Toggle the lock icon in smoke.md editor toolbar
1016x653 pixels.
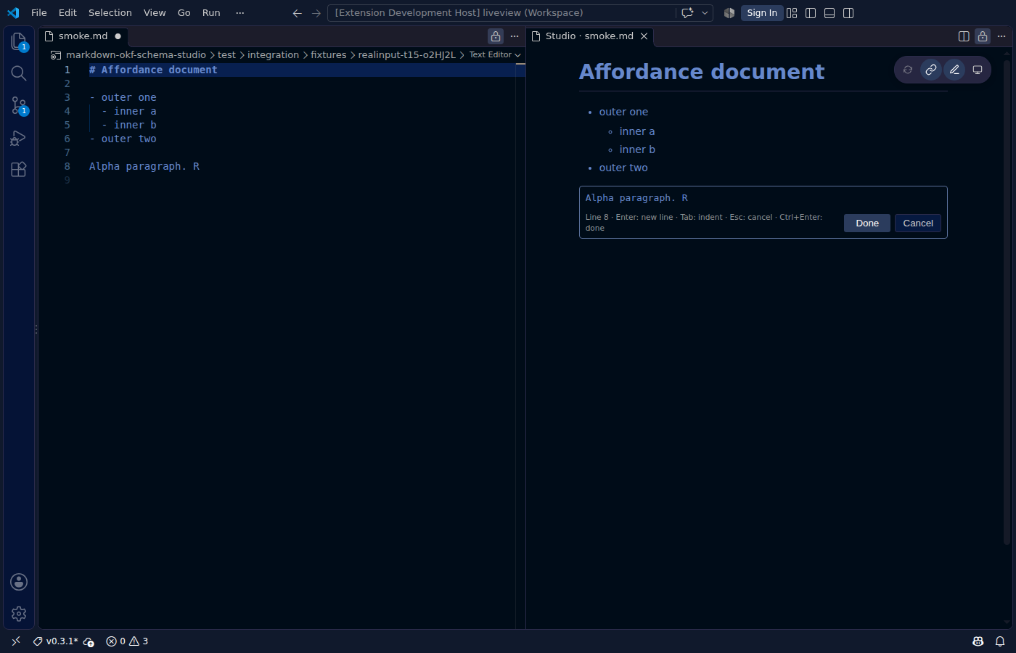[496, 36]
